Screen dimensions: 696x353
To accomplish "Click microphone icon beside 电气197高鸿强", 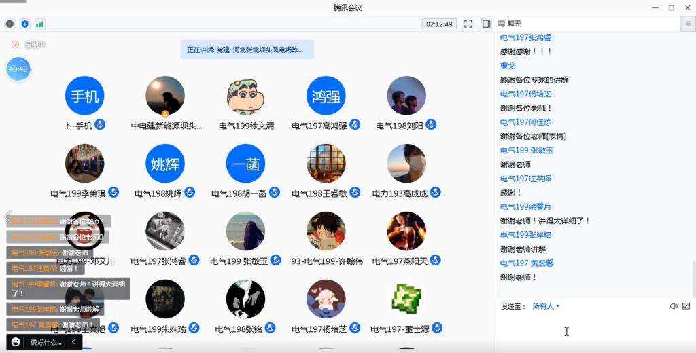I will (355, 125).
